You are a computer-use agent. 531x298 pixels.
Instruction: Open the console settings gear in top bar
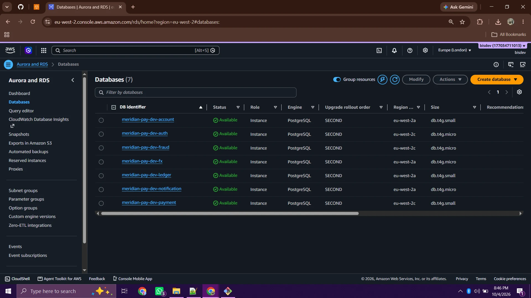click(425, 50)
